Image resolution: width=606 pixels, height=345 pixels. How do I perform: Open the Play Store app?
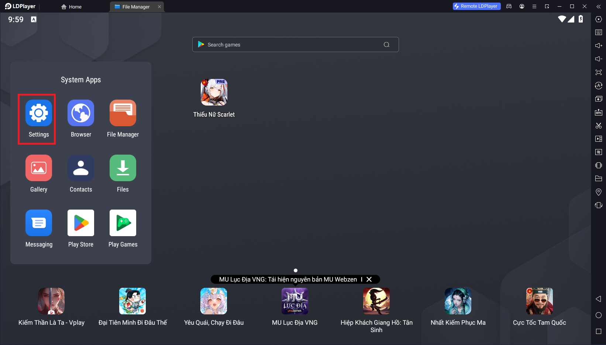click(81, 223)
